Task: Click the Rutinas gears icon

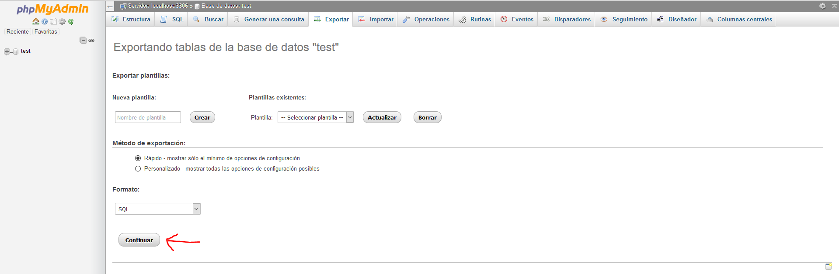Action: click(x=462, y=19)
